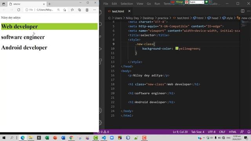Change the HTML language mode

[x=233, y=132]
